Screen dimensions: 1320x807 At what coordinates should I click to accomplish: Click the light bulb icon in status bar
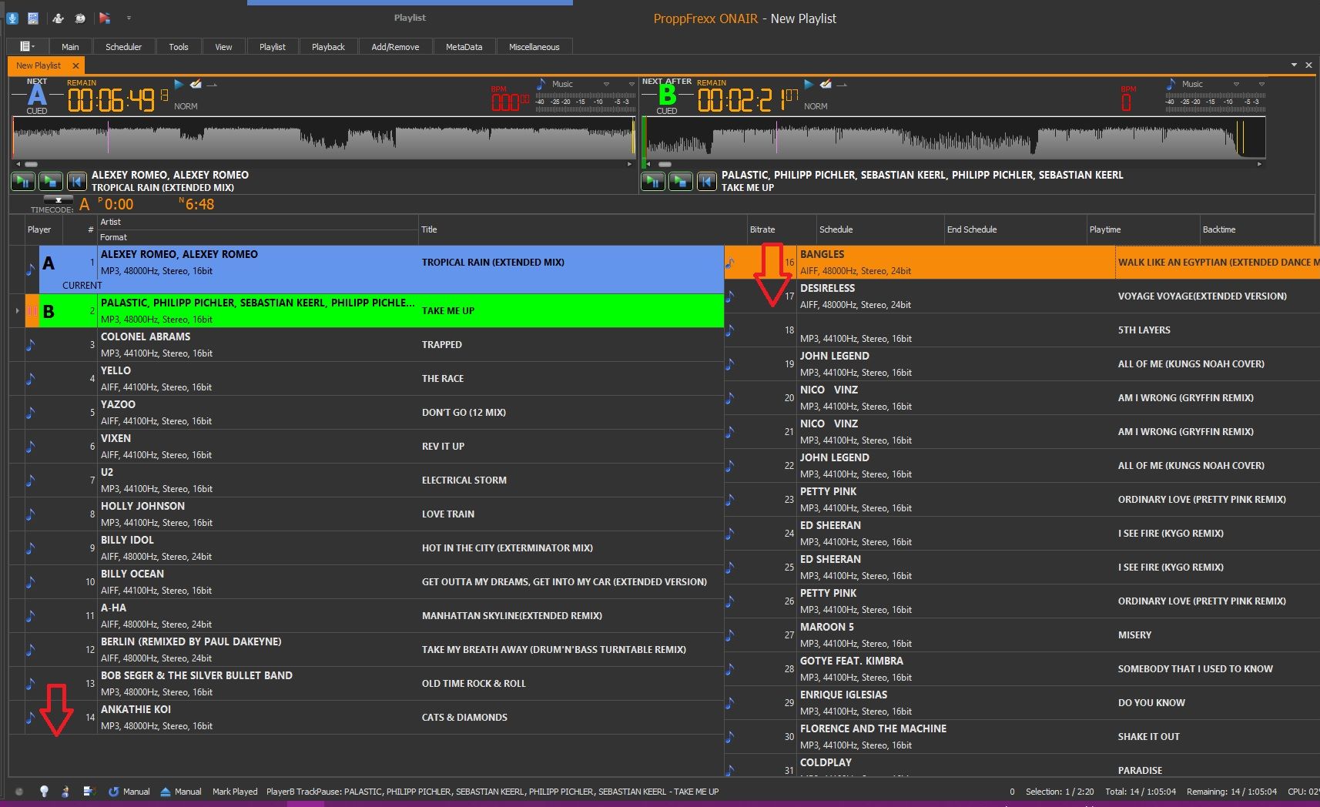(x=44, y=791)
